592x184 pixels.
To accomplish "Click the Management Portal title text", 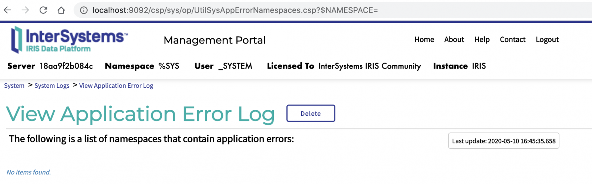I will click(x=215, y=40).
